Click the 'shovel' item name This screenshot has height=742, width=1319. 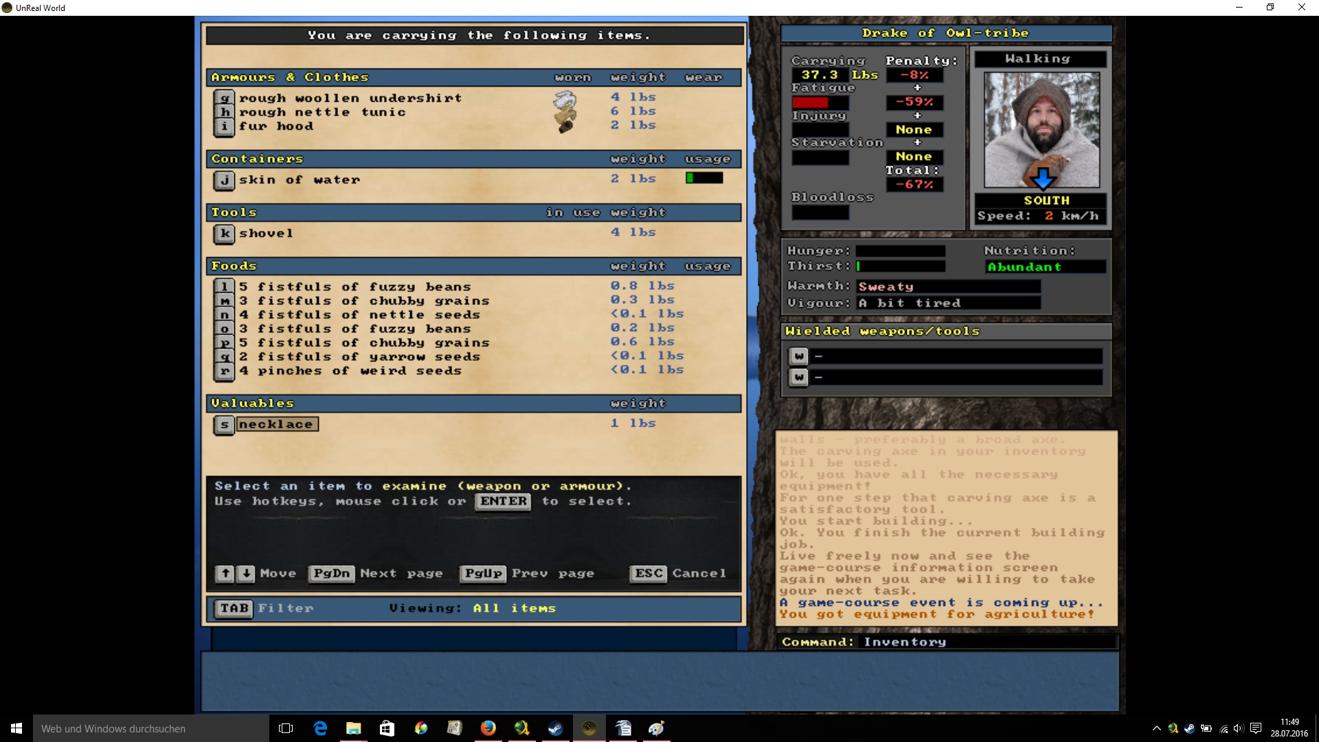[266, 234]
